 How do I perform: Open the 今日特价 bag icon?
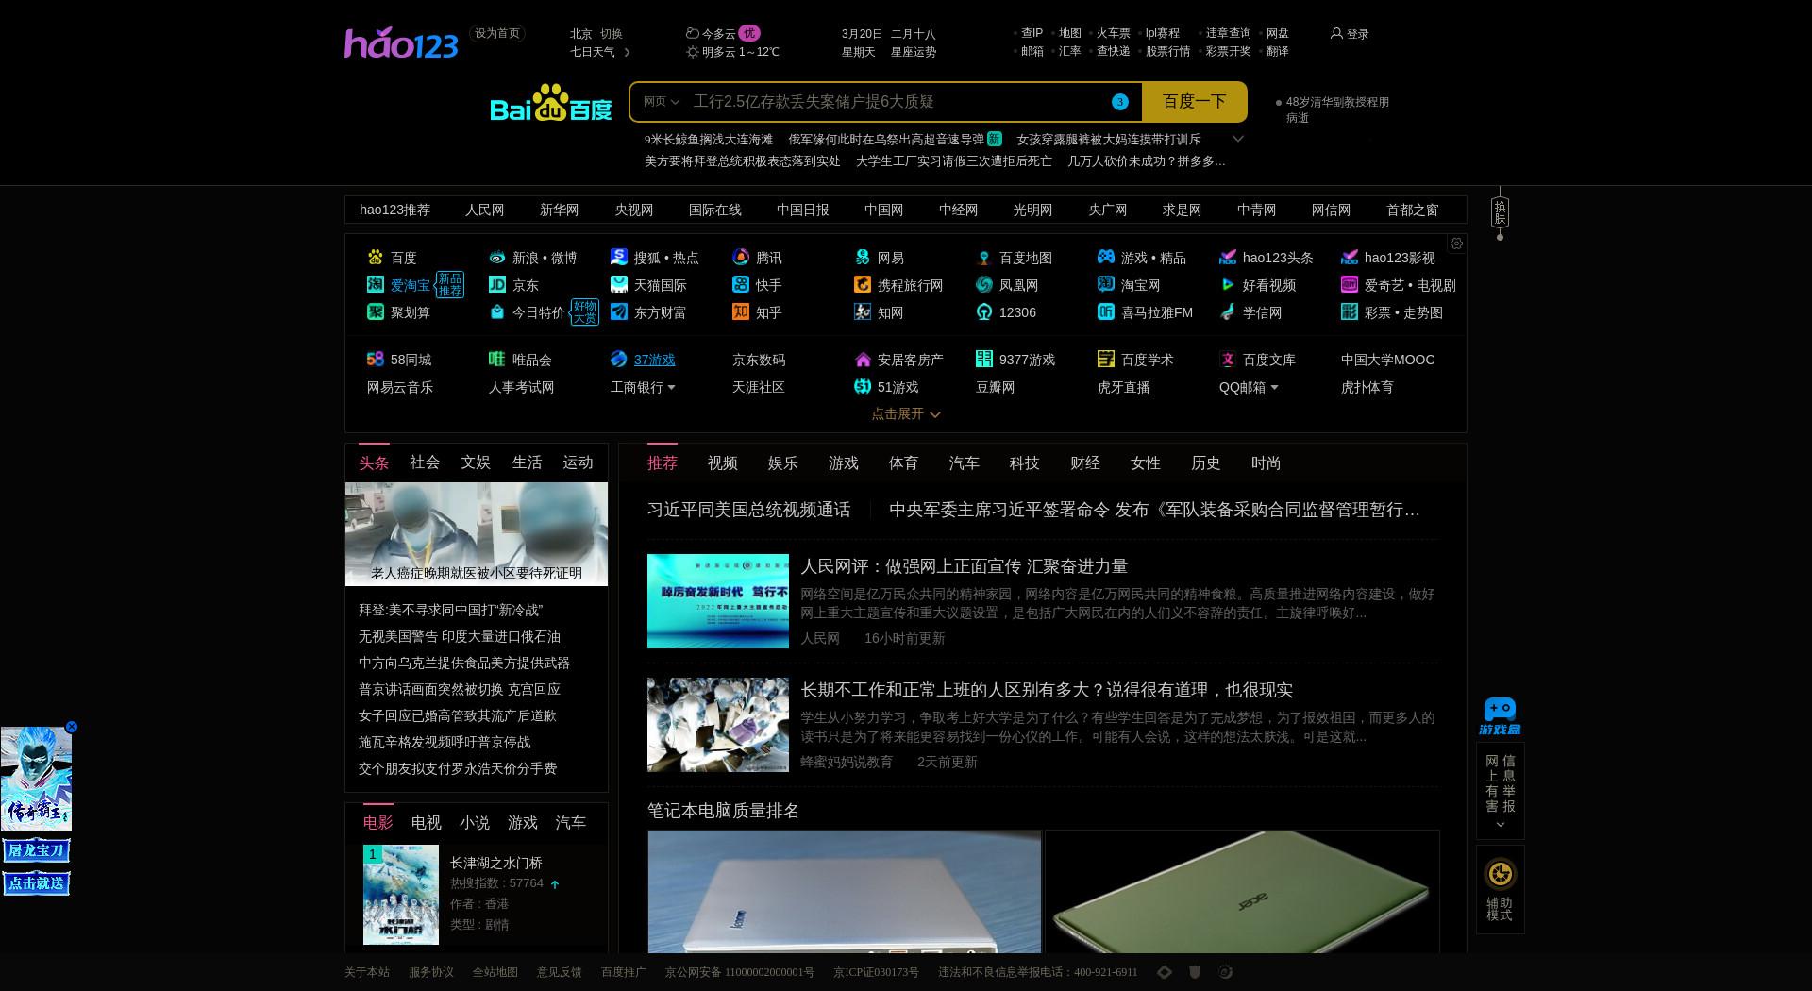point(497,311)
